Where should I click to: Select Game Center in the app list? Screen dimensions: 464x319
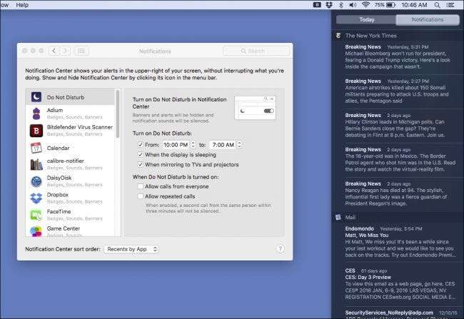click(x=71, y=231)
